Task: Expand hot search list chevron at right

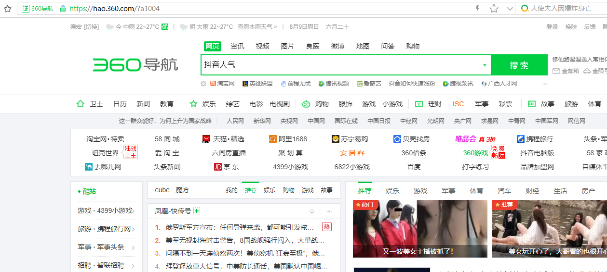Action: click(x=545, y=84)
